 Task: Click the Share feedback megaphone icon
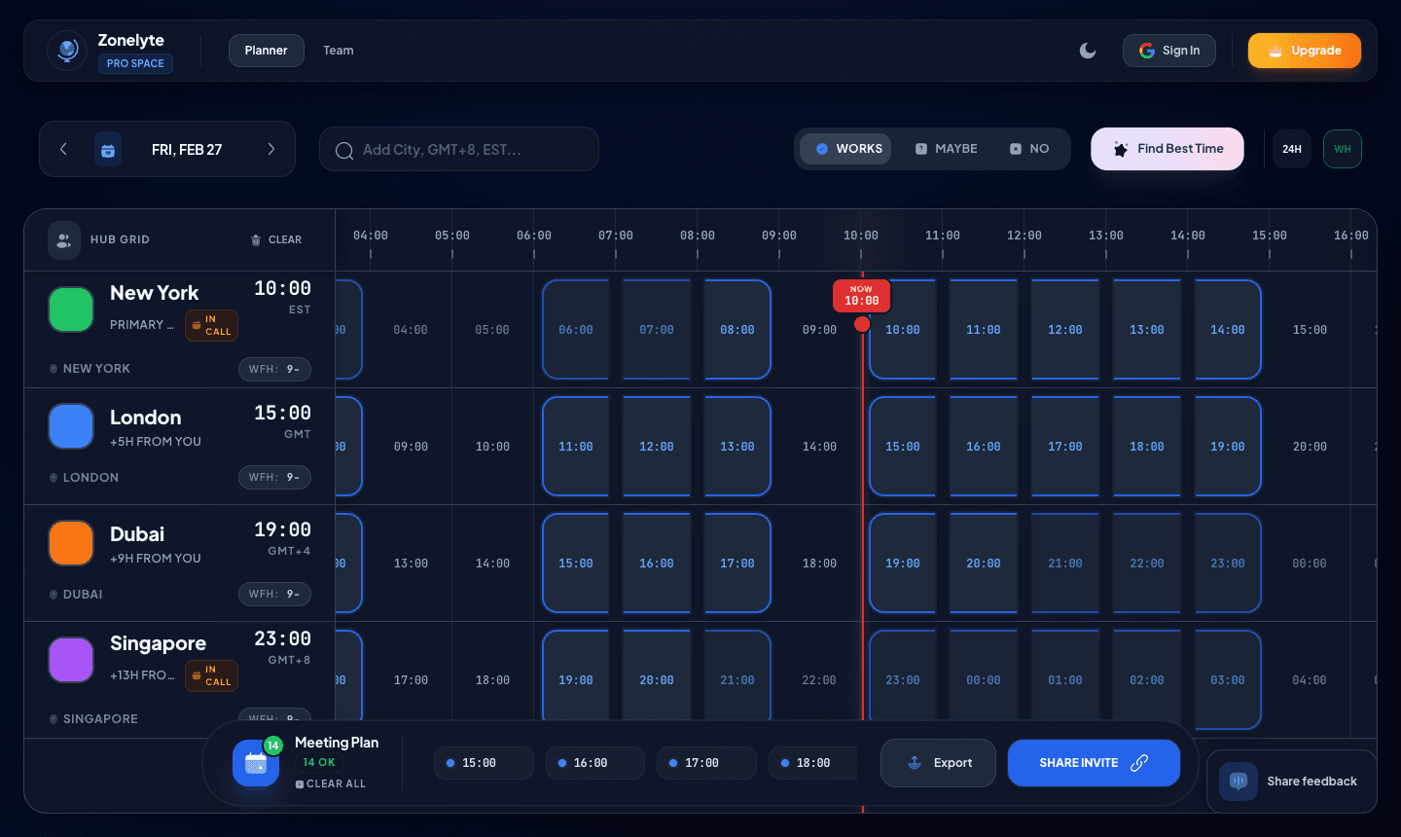point(1238,782)
